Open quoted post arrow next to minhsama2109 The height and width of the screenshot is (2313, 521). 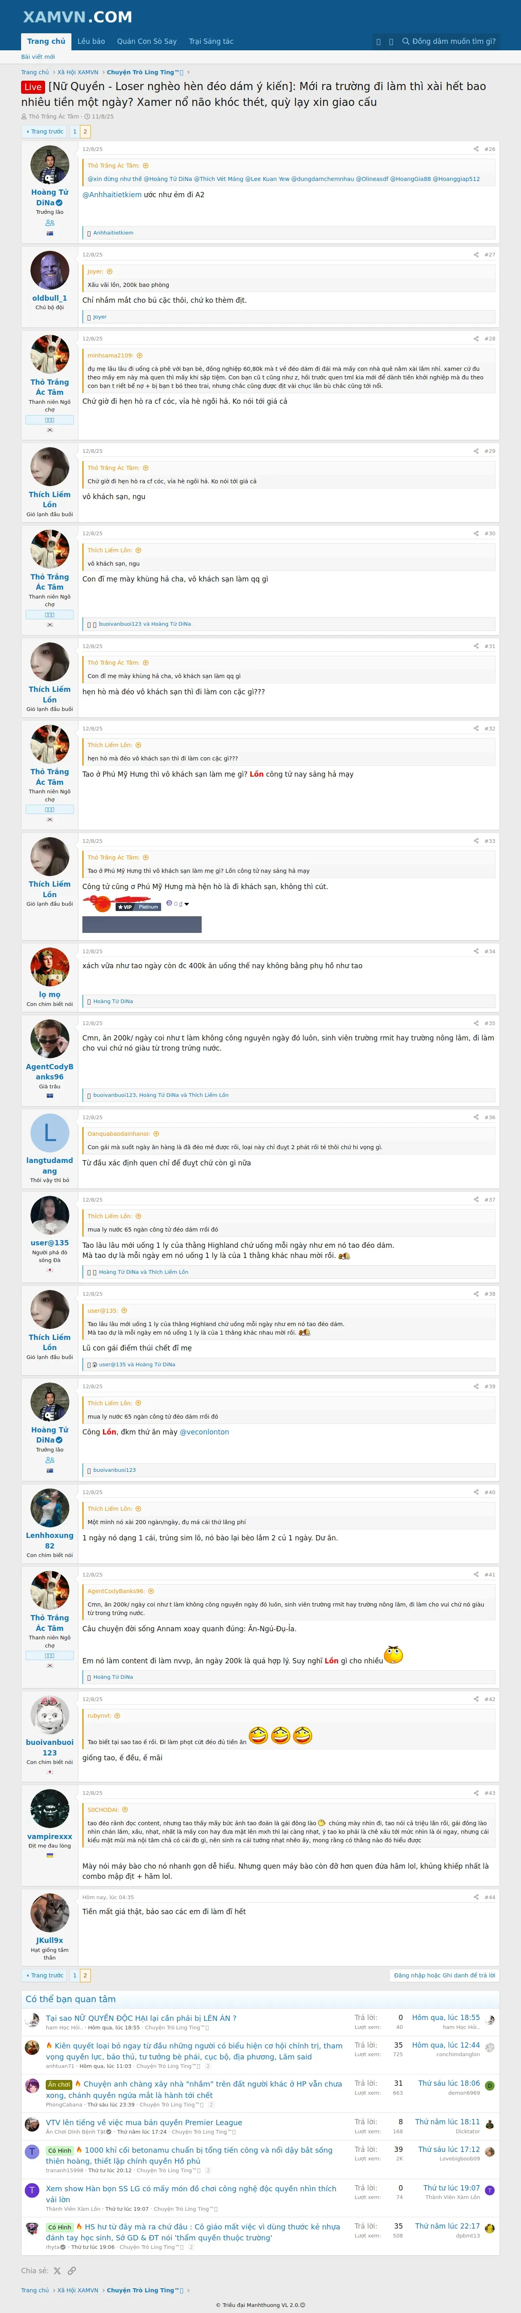[139, 355]
